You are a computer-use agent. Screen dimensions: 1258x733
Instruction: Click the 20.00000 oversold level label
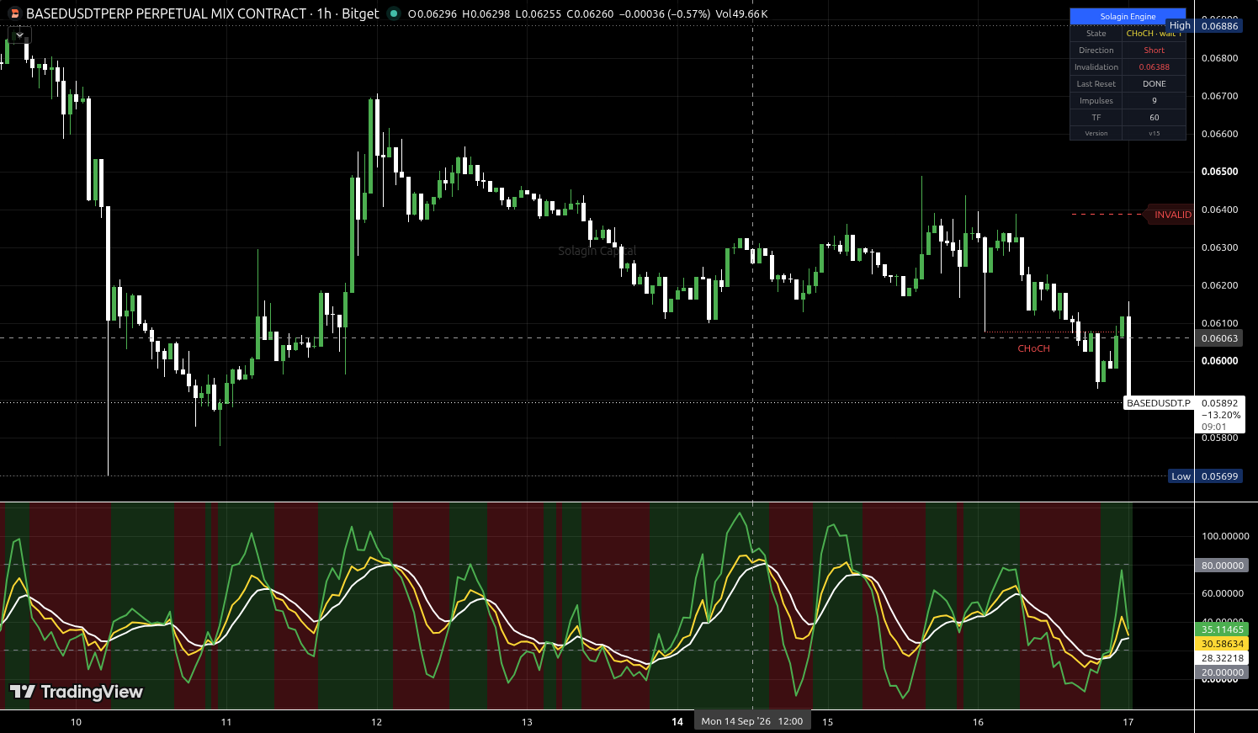[1222, 672]
